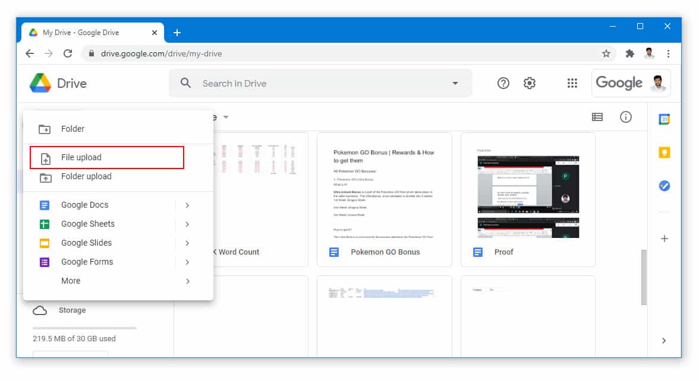699x381 pixels.
Task: Open the browser extensions puzzle icon
Action: coord(629,53)
